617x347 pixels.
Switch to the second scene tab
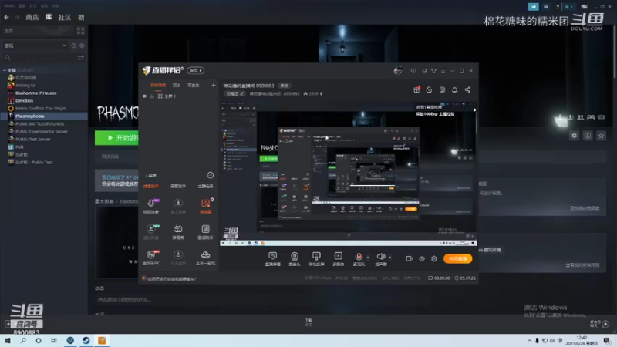pyautogui.click(x=177, y=86)
